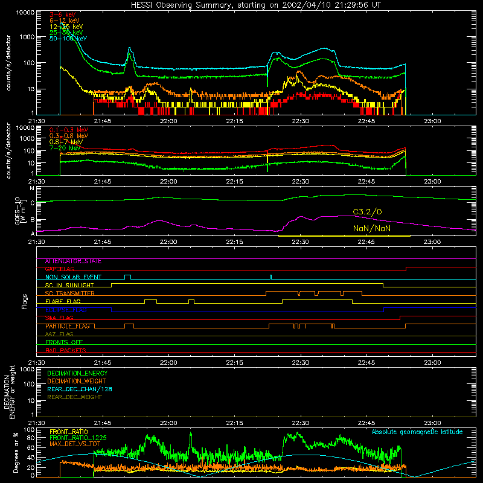Click the Absolute geomagnetic latitude label

(417, 432)
